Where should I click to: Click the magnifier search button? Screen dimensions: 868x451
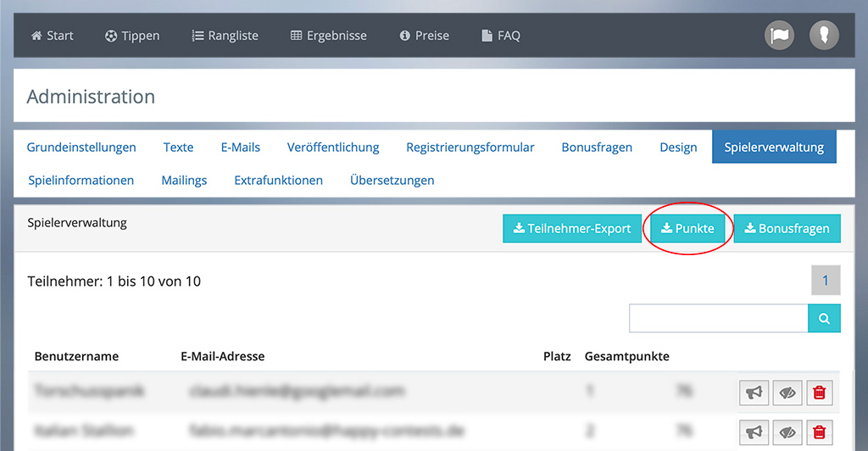(824, 318)
